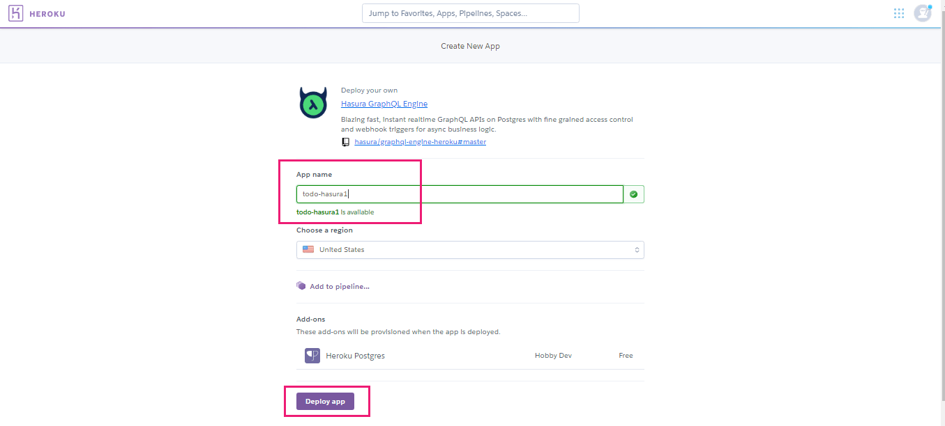Click the purple pipeline hexagon icon
Screen dimensions: 945x426
pyautogui.click(x=301, y=286)
